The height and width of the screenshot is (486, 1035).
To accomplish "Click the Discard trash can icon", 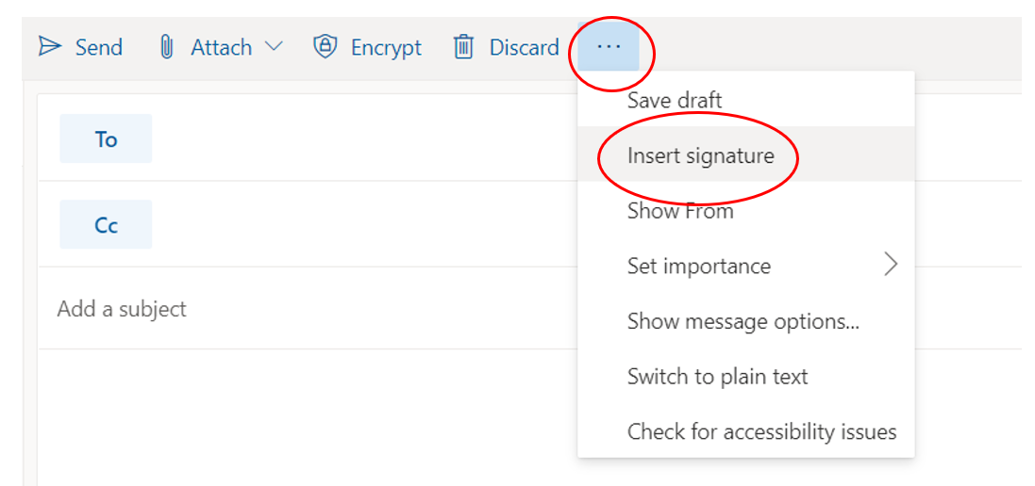I will click(x=463, y=47).
